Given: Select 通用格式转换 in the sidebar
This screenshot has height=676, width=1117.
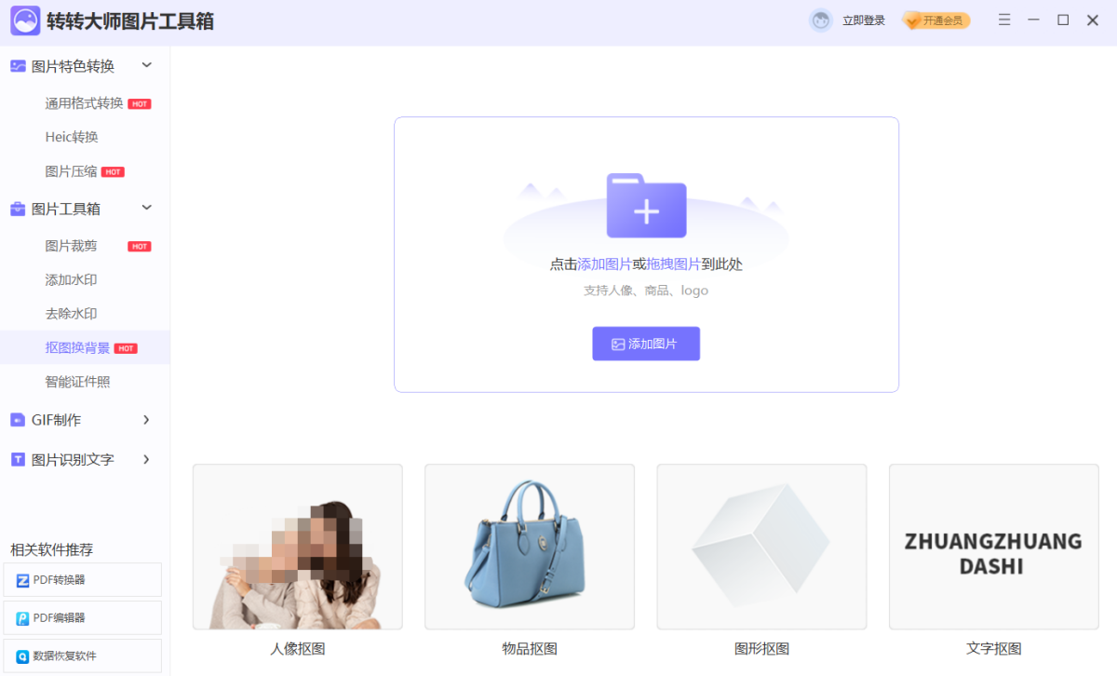Looking at the screenshot, I should tap(84, 103).
